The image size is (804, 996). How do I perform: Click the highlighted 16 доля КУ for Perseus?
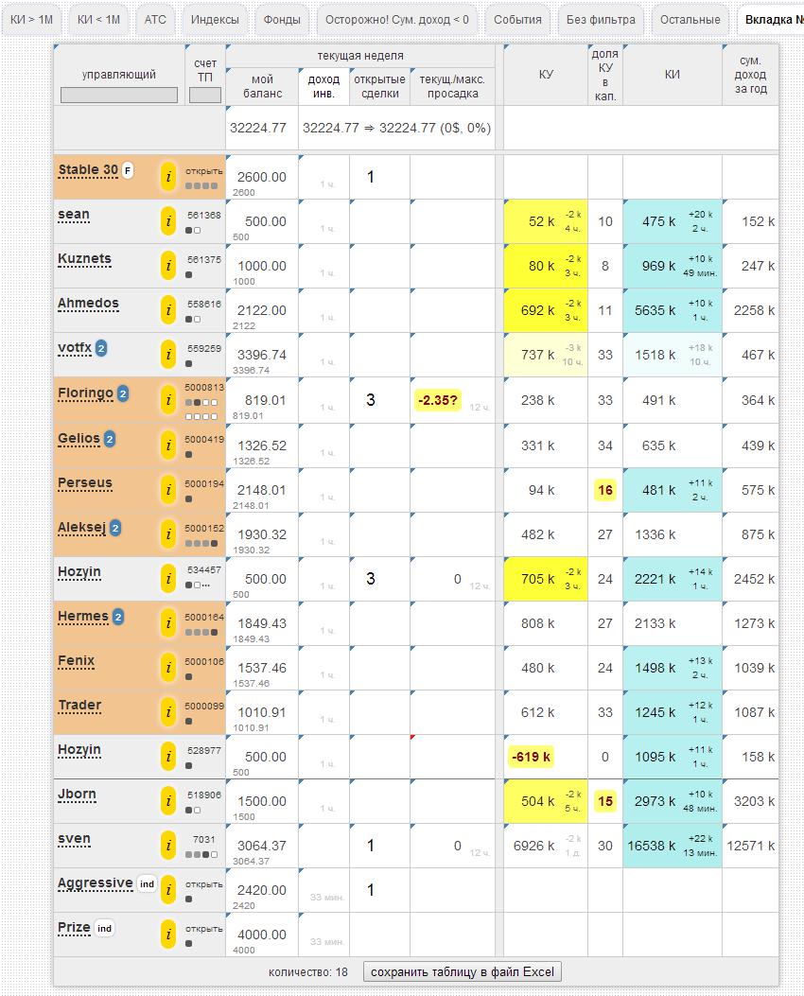click(605, 490)
